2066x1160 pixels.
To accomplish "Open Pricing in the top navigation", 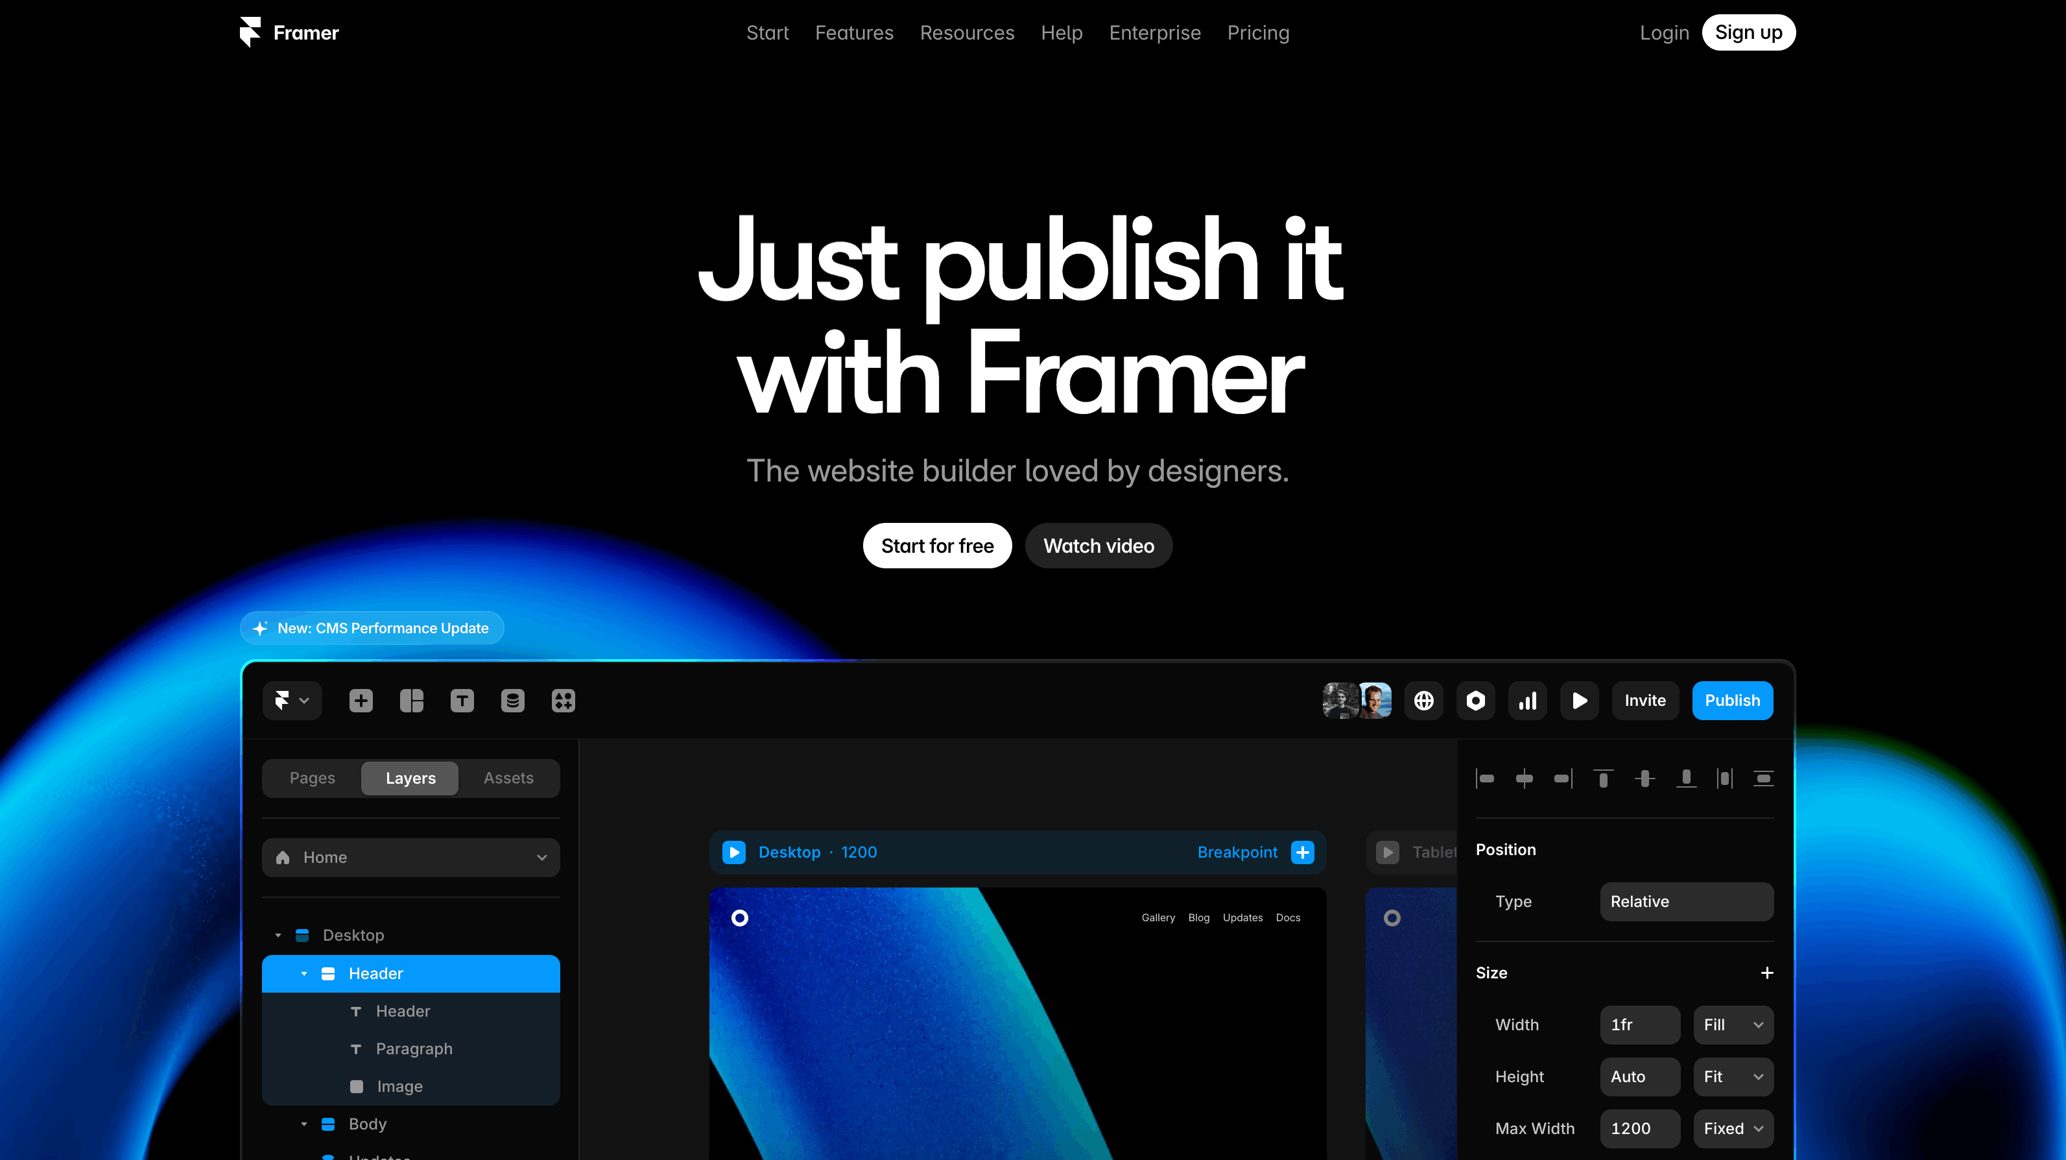I will point(1257,33).
